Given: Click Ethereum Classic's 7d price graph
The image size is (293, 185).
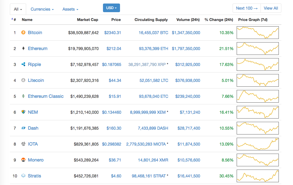Looking at the screenshot, I should (258, 96).
